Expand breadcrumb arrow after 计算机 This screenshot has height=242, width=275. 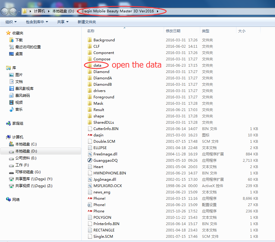click(49, 11)
